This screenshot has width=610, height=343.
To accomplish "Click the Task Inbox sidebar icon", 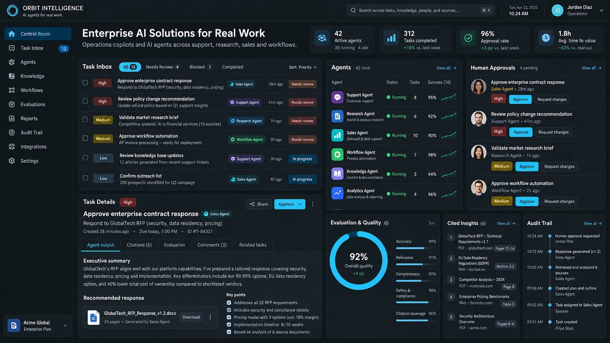I will click(x=12, y=48).
